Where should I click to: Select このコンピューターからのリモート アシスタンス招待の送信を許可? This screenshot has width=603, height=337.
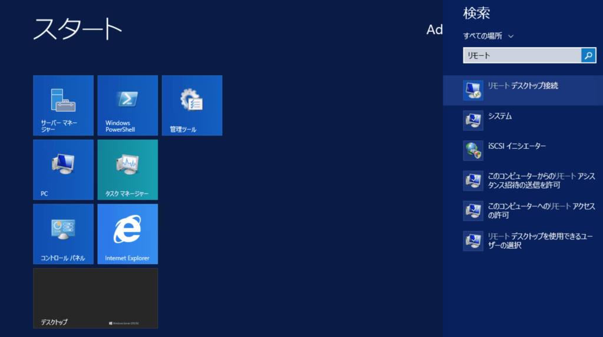(542, 181)
